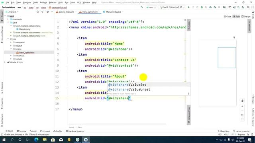Expand the manifests folder
Image resolution: width=255 pixels, height=143 pixels.
(x=8, y=19)
